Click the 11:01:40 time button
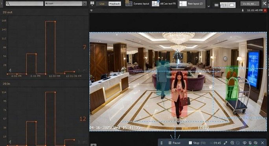 click(250, 4)
